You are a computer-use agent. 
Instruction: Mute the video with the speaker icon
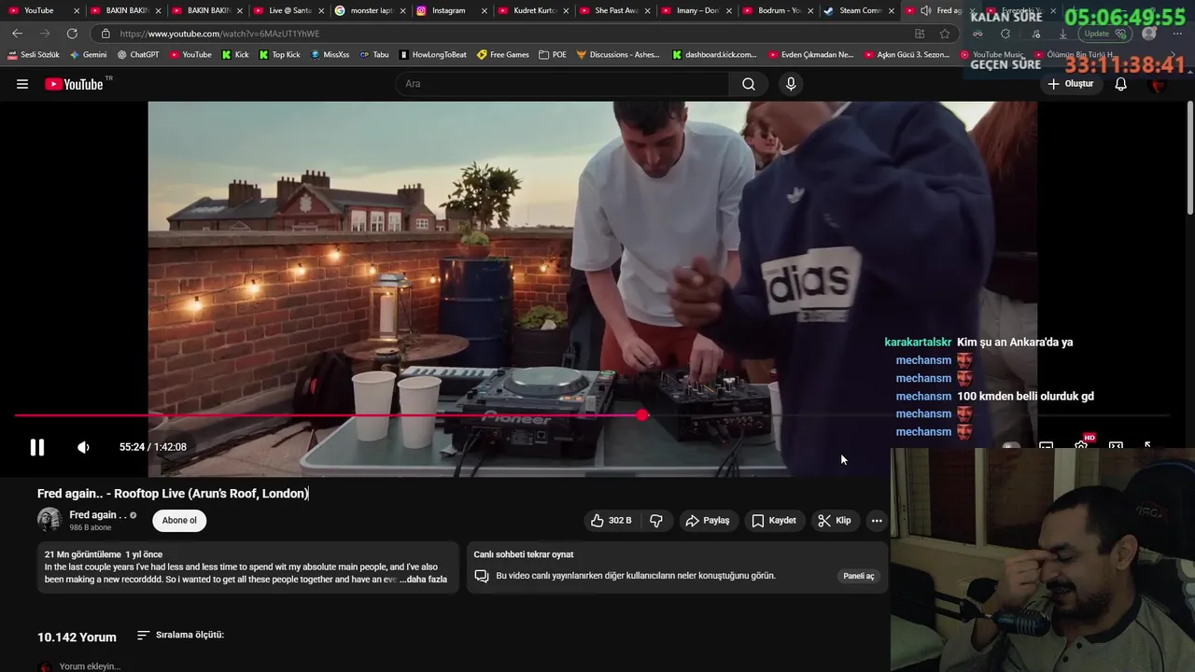point(83,447)
